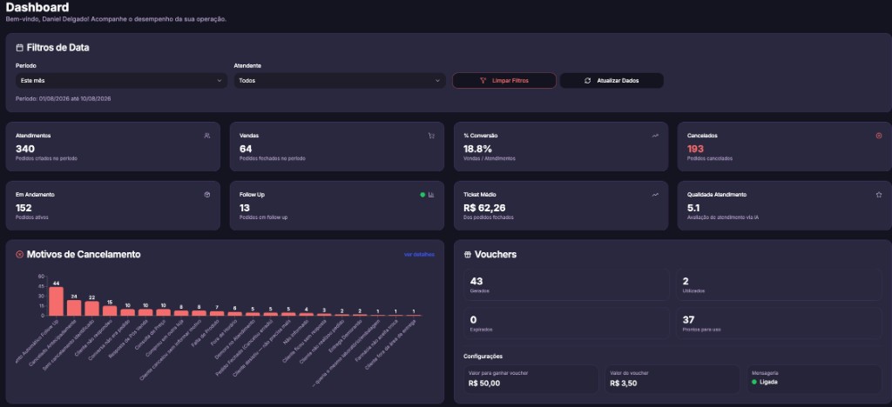Click the Ticket Médio value R$ 62,26

click(484, 208)
